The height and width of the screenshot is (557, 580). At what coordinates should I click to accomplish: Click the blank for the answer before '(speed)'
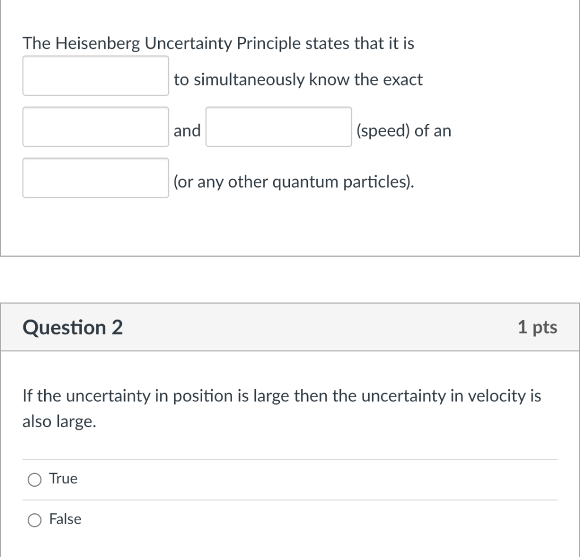(279, 127)
